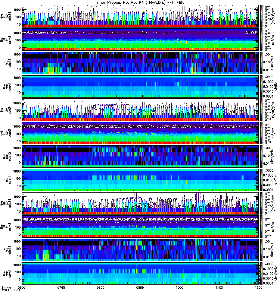
Task: Click the 1100 time axis label
Action: click(219, 287)
